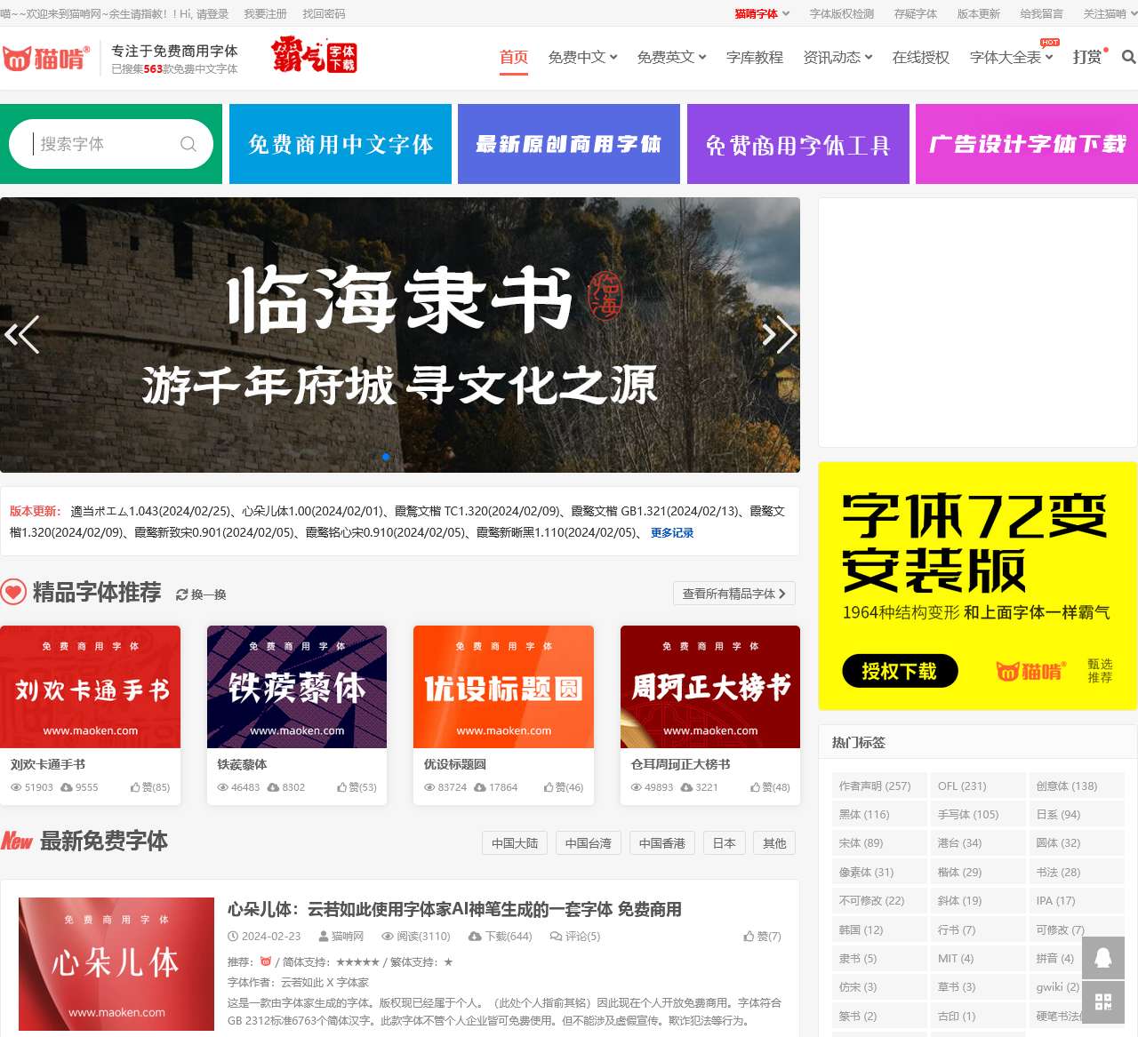Screen dimensions: 1138x1037
Task: Click download count icon for 铁蒺藜体
Action: pyautogui.click(x=274, y=787)
